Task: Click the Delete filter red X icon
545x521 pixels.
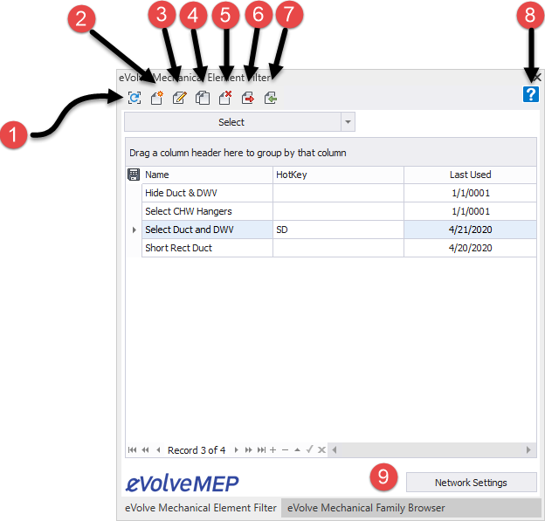Action: pos(224,98)
